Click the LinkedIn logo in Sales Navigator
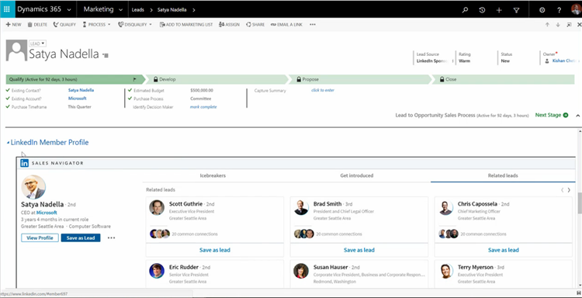Image resolution: width=582 pixels, height=298 pixels. click(25, 163)
